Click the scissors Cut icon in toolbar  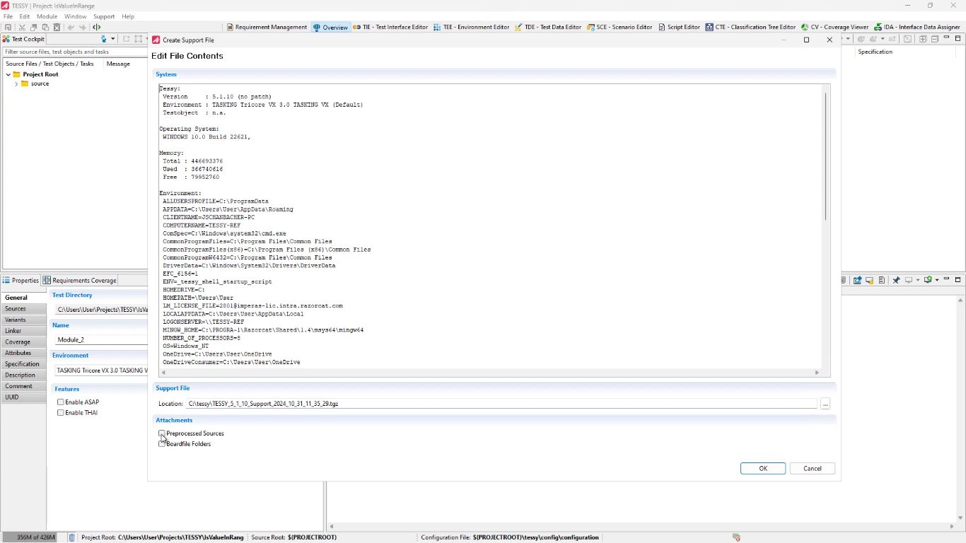(22, 28)
